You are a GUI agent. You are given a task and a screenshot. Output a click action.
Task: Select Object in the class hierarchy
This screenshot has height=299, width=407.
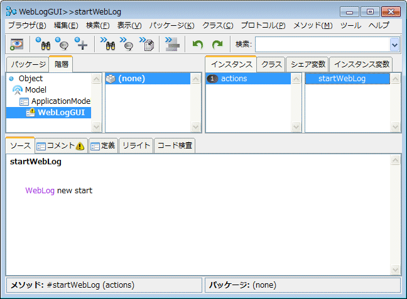tap(31, 79)
